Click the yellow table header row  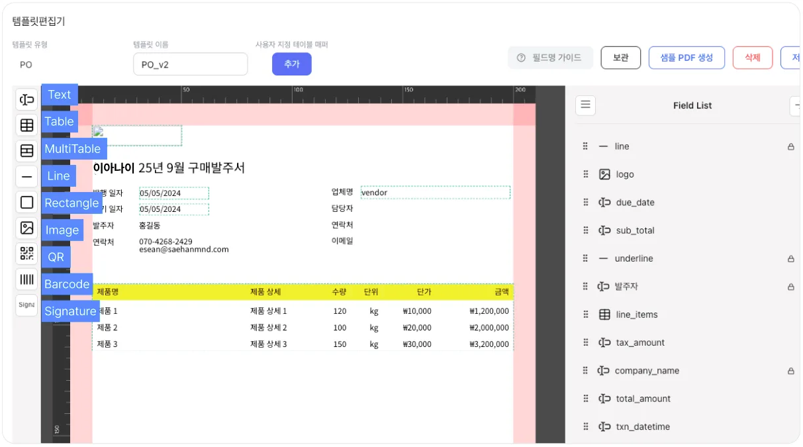pos(303,291)
